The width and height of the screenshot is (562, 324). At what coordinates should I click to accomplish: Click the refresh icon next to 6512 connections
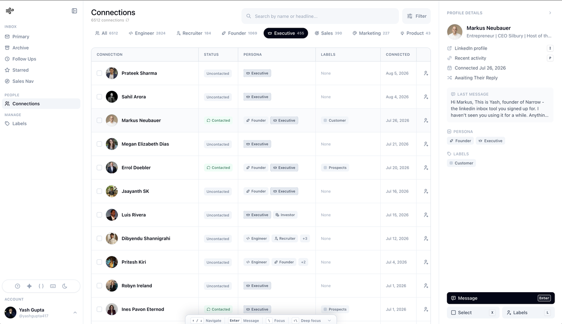click(127, 20)
